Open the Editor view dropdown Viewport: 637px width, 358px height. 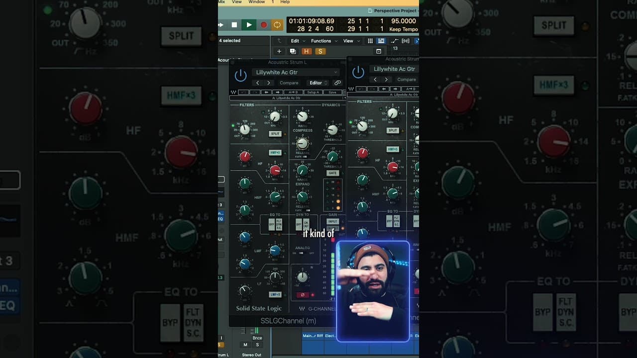(318, 83)
